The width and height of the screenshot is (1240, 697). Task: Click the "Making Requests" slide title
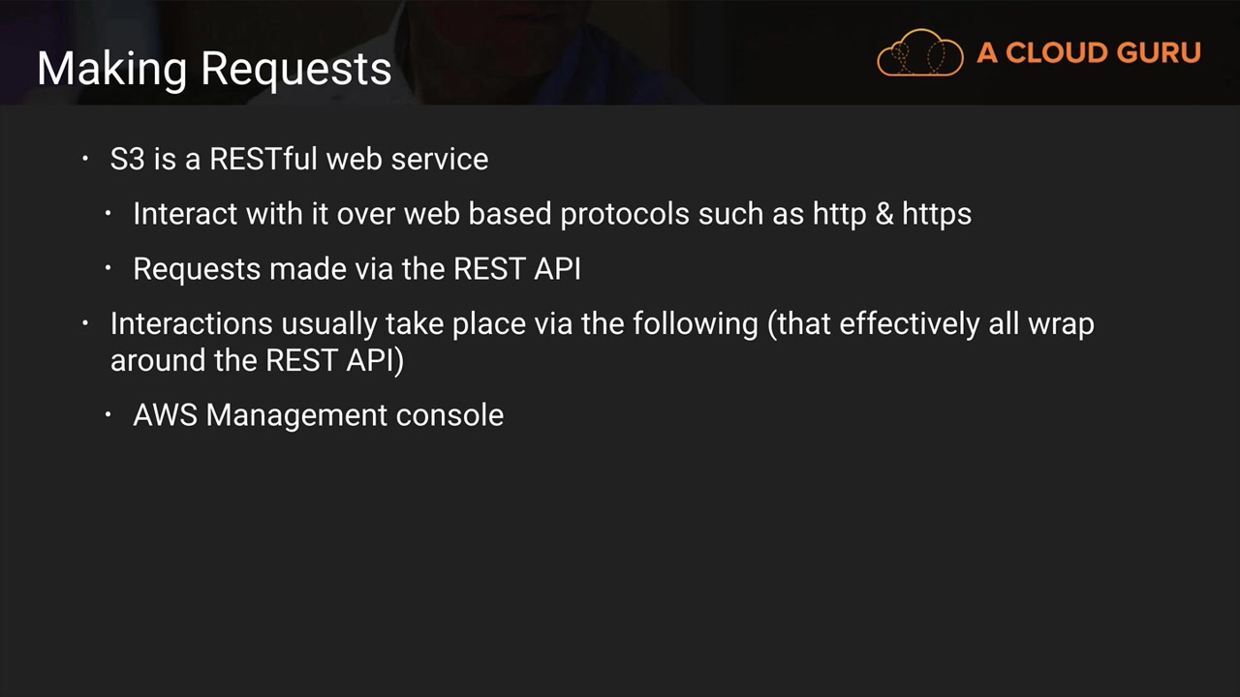214,69
